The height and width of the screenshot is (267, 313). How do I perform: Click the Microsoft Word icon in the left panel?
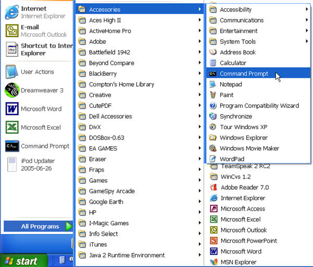12,109
